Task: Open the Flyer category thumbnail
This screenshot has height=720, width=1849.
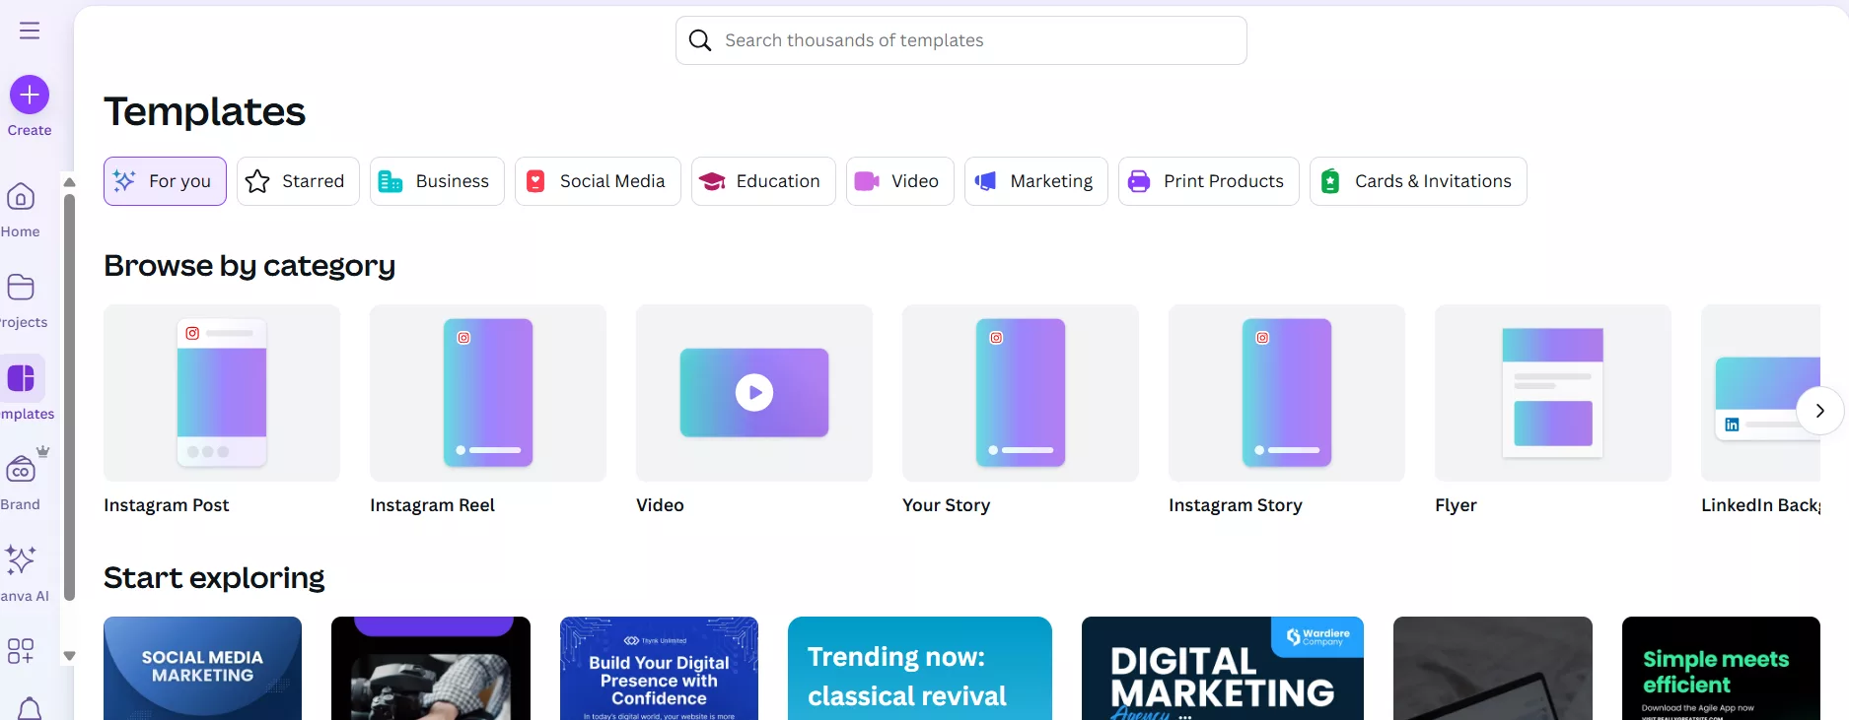Action: (1553, 393)
